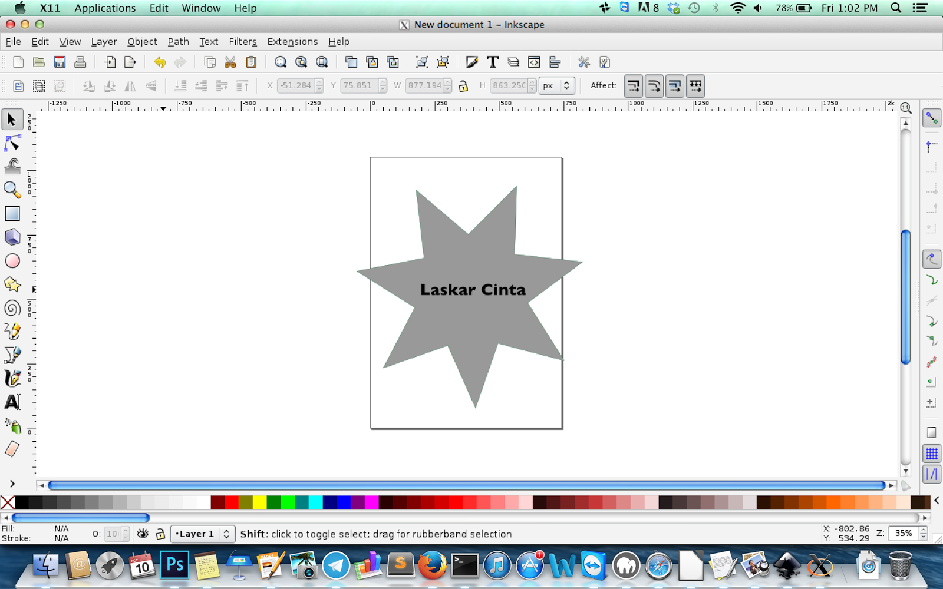
Task: Select the Bezier pen tool
Action: pos(12,355)
